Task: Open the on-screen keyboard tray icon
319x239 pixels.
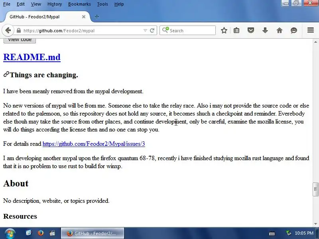Action: pos(272,233)
